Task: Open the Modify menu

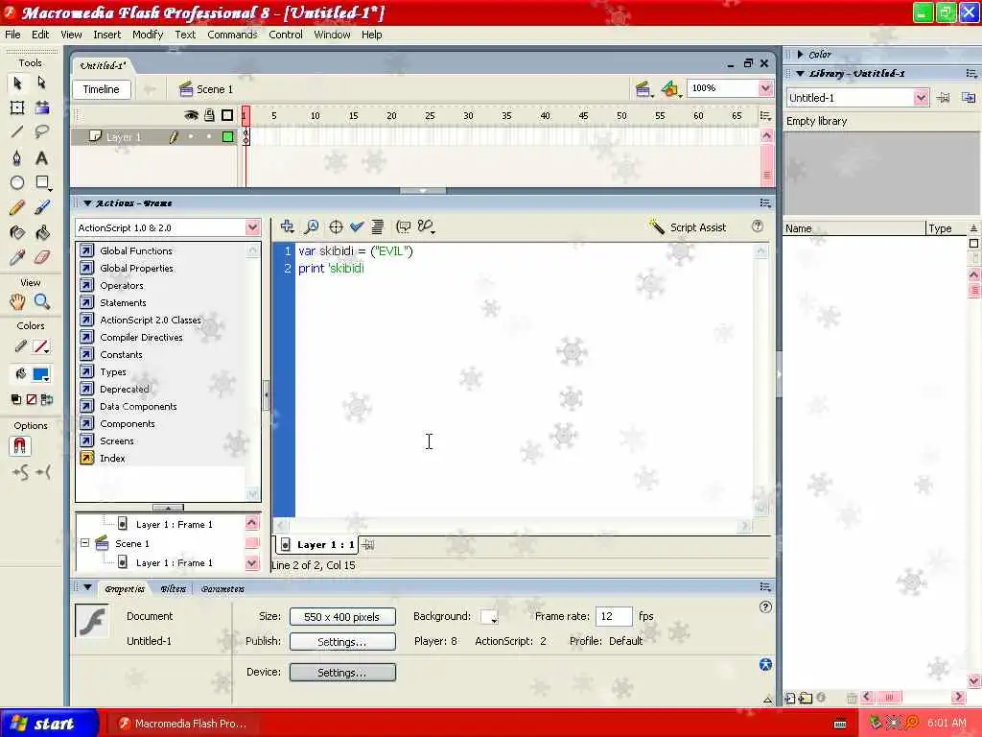Action: click(148, 35)
